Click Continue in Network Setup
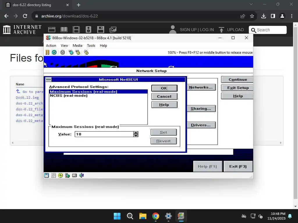The width and height of the screenshot is (298, 223). pyautogui.click(x=237, y=80)
